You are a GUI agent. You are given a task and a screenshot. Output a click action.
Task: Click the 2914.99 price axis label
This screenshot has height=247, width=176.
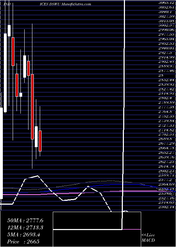click(x=166, y=57)
